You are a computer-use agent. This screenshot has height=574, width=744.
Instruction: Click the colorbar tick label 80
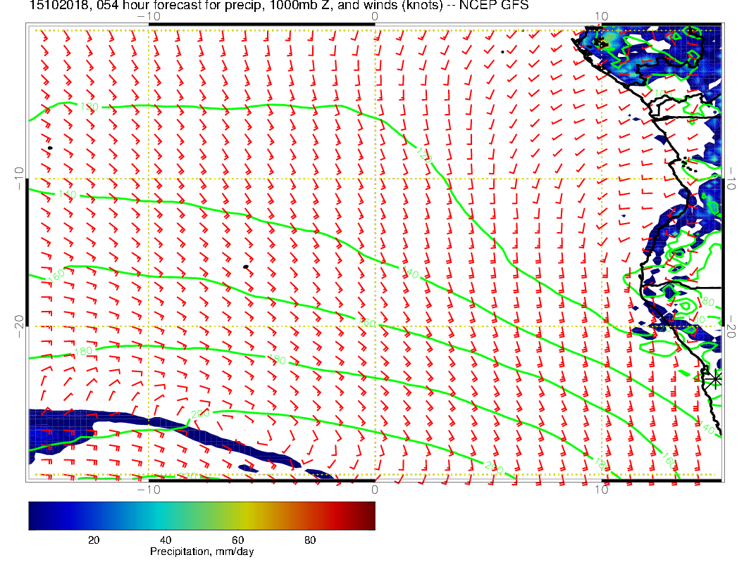(x=309, y=540)
